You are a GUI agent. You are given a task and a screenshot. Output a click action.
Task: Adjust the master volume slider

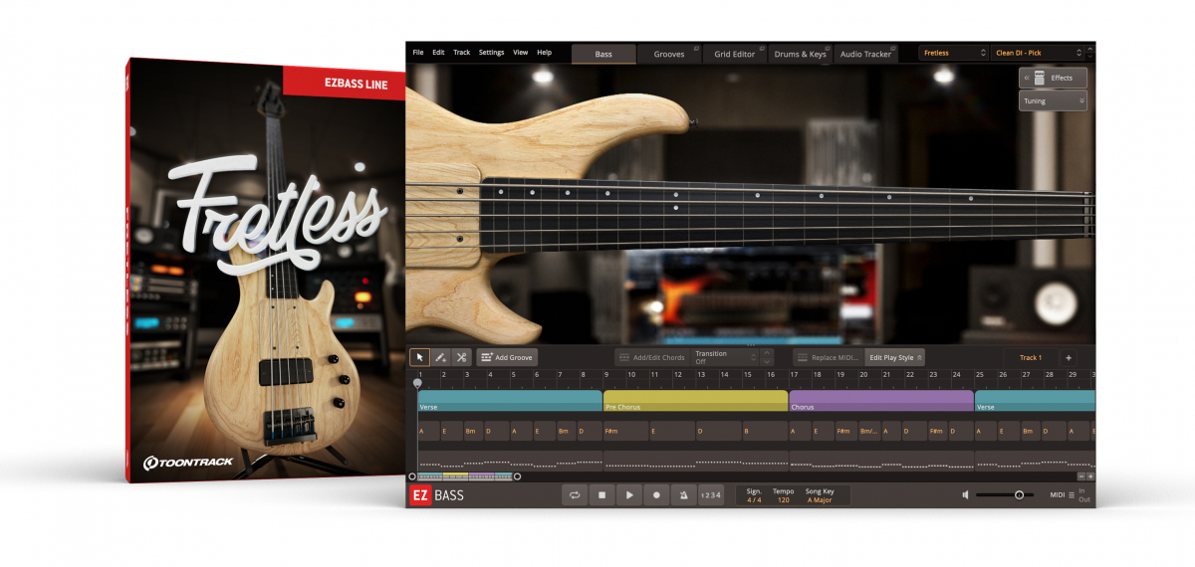1019,494
